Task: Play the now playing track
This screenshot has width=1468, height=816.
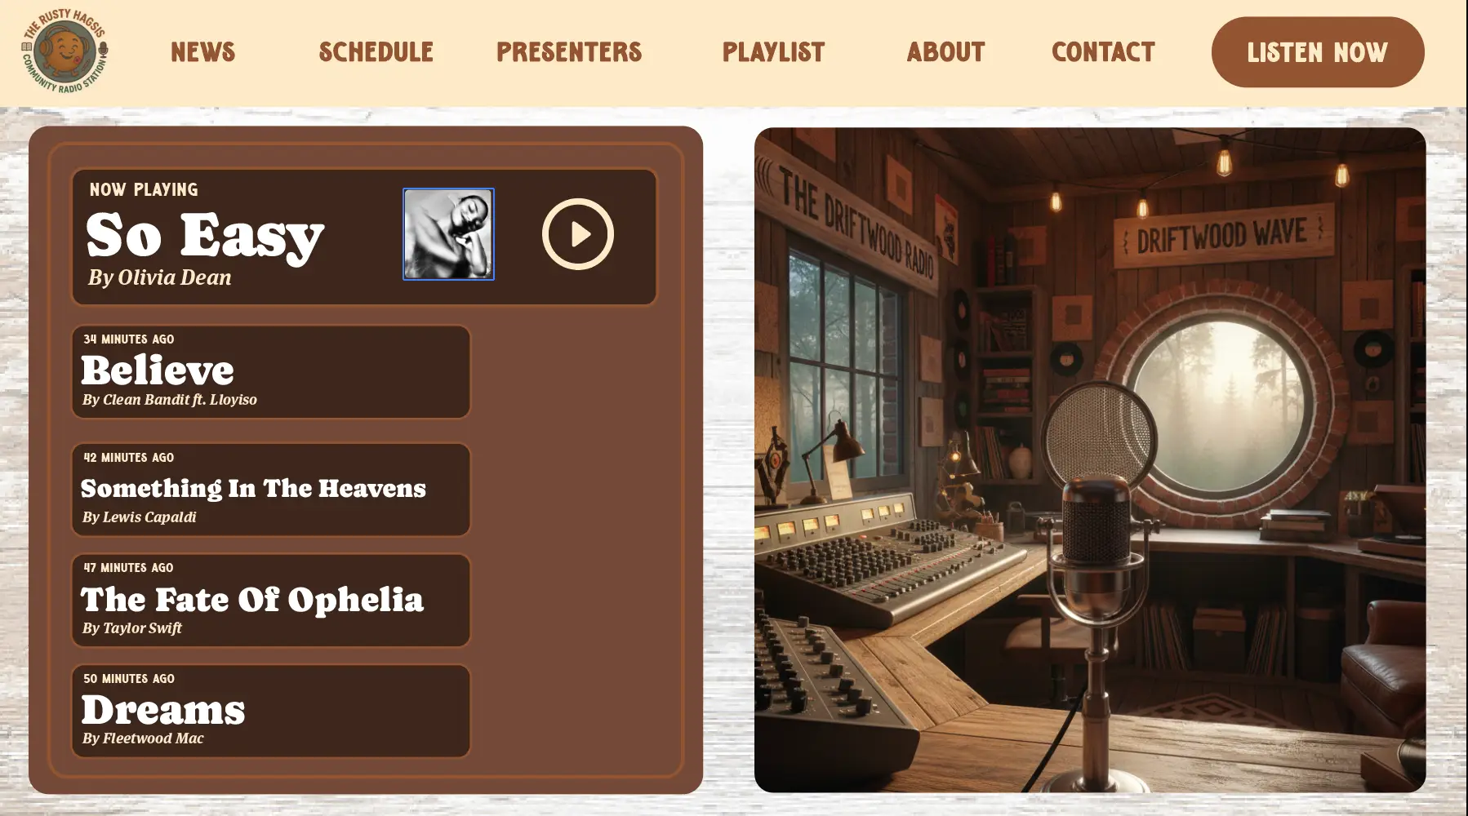Action: (578, 234)
